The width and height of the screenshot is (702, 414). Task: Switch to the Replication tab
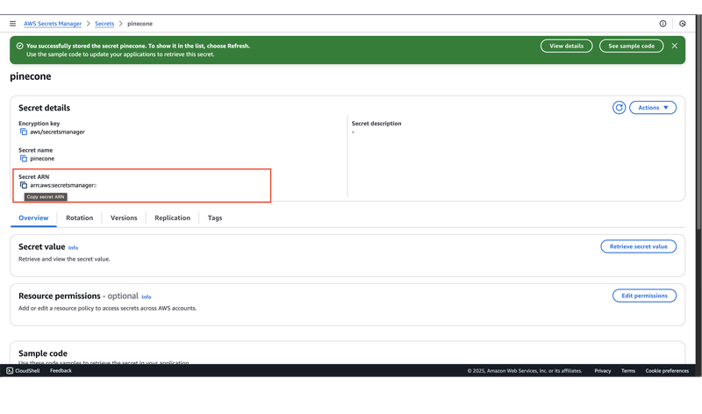click(x=172, y=218)
